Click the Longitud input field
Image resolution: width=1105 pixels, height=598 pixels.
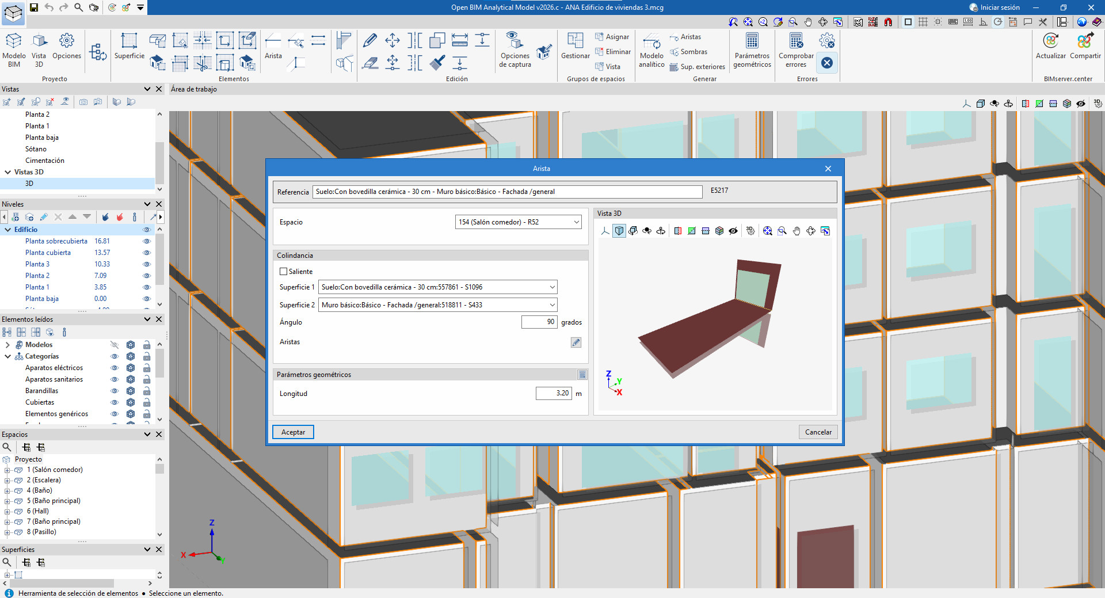click(553, 393)
